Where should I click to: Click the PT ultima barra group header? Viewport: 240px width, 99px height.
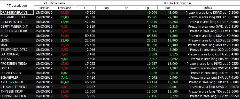[x=54, y=3]
